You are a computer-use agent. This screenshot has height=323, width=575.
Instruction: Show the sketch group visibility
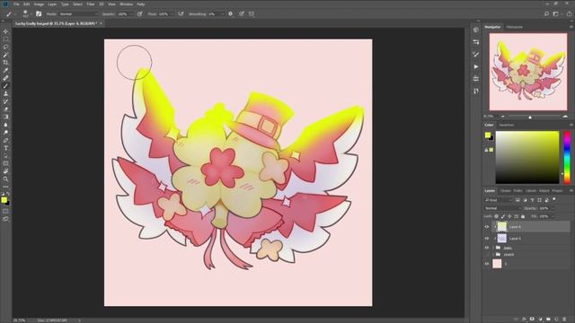[x=487, y=255]
